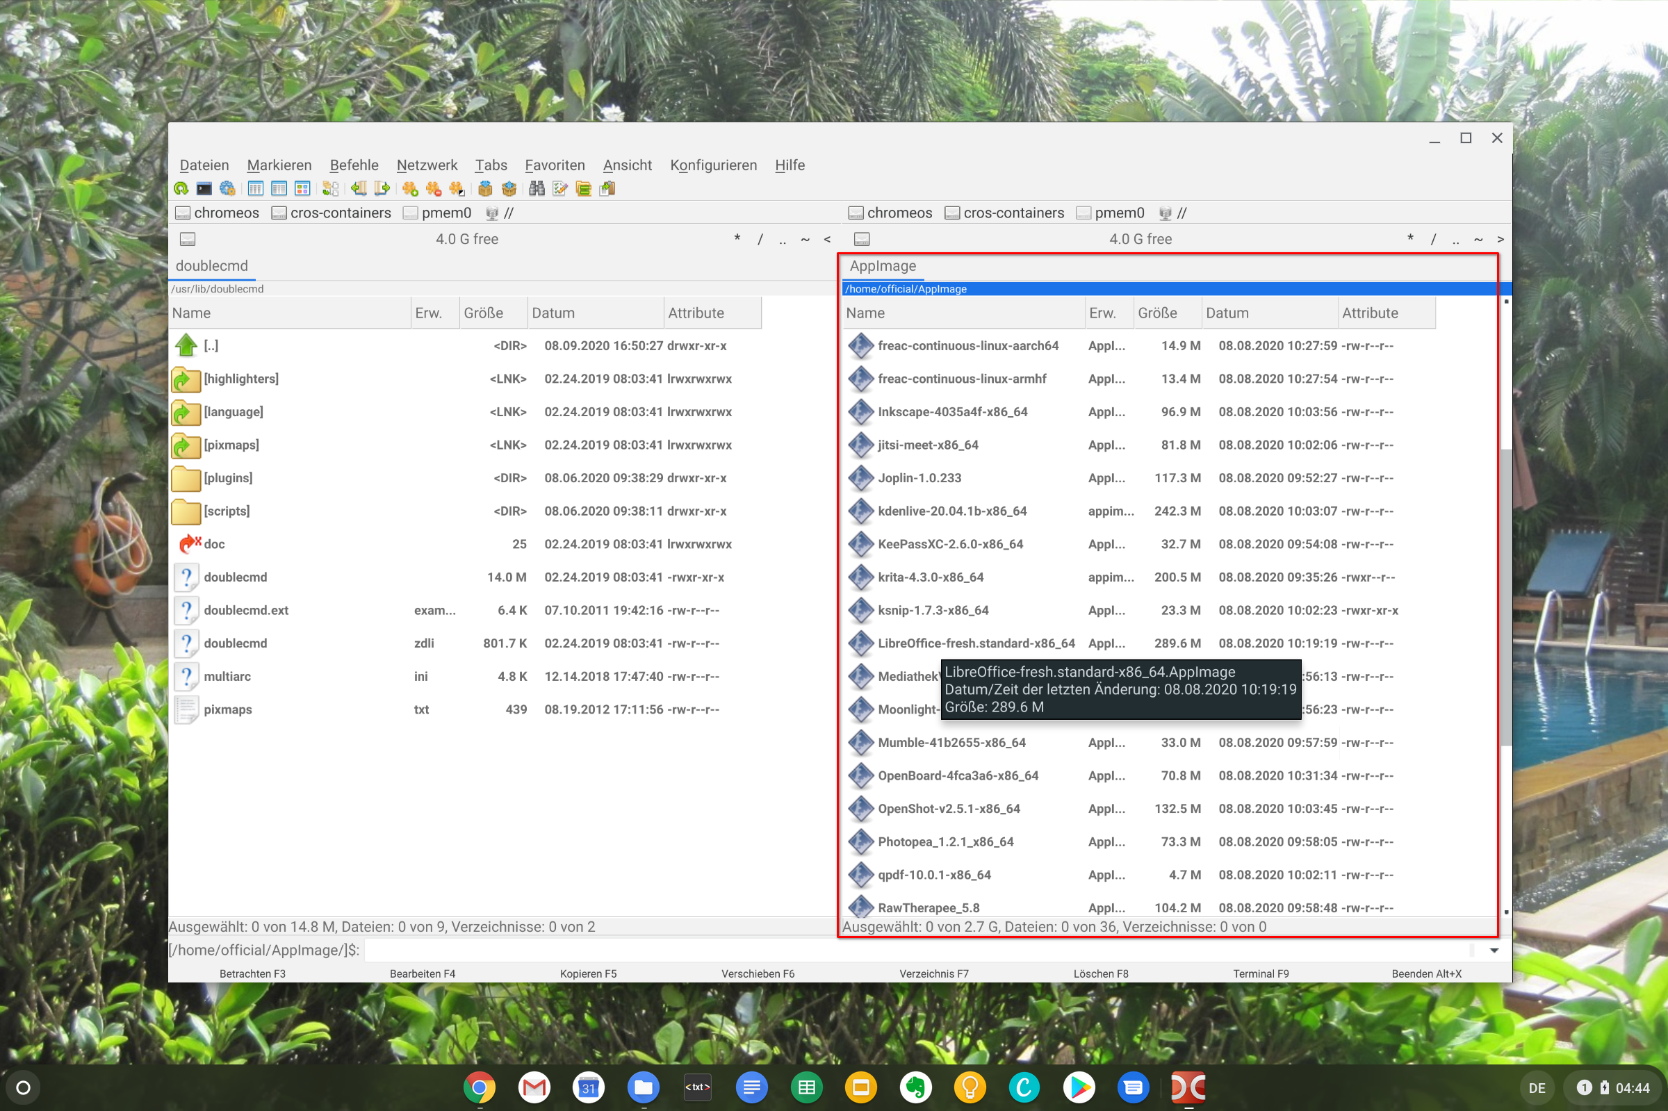Open the terminal window toolbar icon
Image resolution: width=1668 pixels, height=1111 pixels.
click(x=204, y=188)
